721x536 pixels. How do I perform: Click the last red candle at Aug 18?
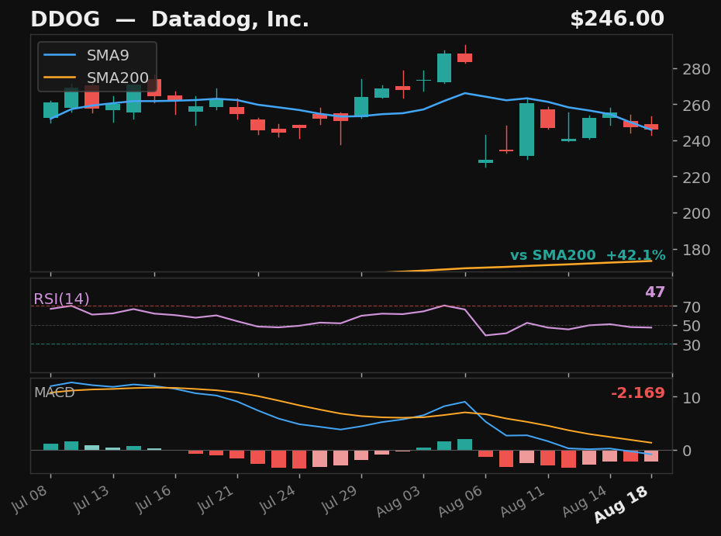pyautogui.click(x=651, y=126)
